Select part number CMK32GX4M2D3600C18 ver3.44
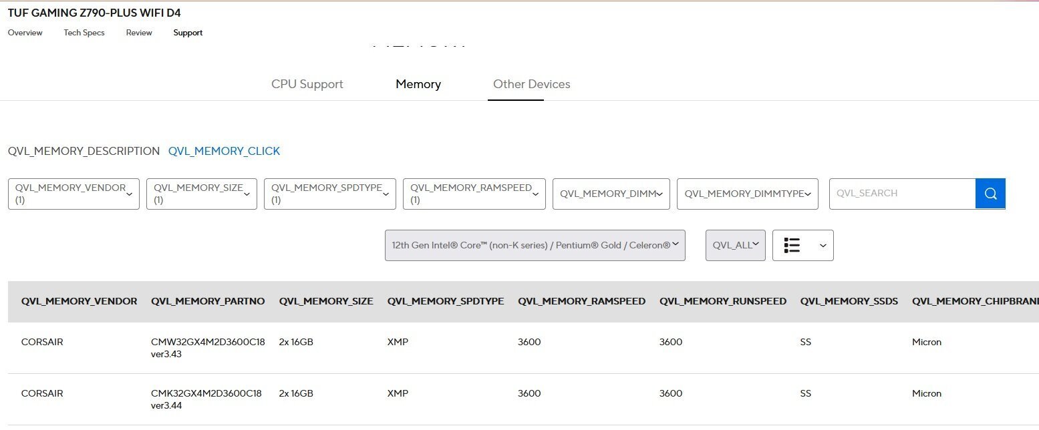The height and width of the screenshot is (430, 1039). (x=206, y=399)
